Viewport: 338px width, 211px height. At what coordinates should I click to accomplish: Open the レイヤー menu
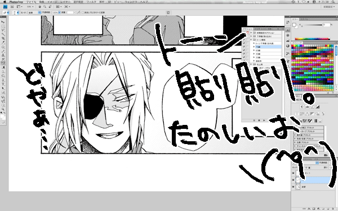(x=65, y=2)
